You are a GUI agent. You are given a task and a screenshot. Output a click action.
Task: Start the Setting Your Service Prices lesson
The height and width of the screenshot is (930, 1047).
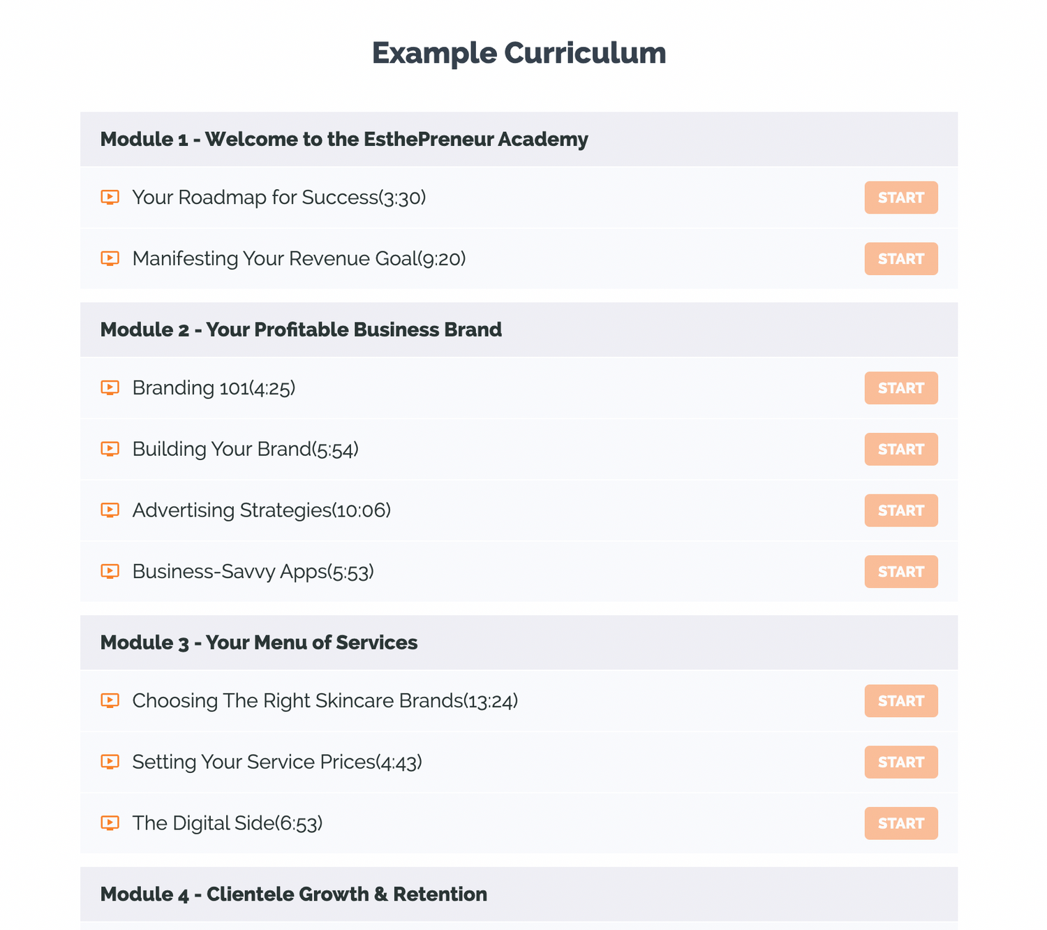pyautogui.click(x=900, y=762)
